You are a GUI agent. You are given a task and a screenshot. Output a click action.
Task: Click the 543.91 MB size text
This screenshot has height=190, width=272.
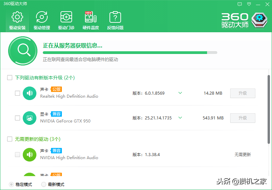[x=213, y=118]
